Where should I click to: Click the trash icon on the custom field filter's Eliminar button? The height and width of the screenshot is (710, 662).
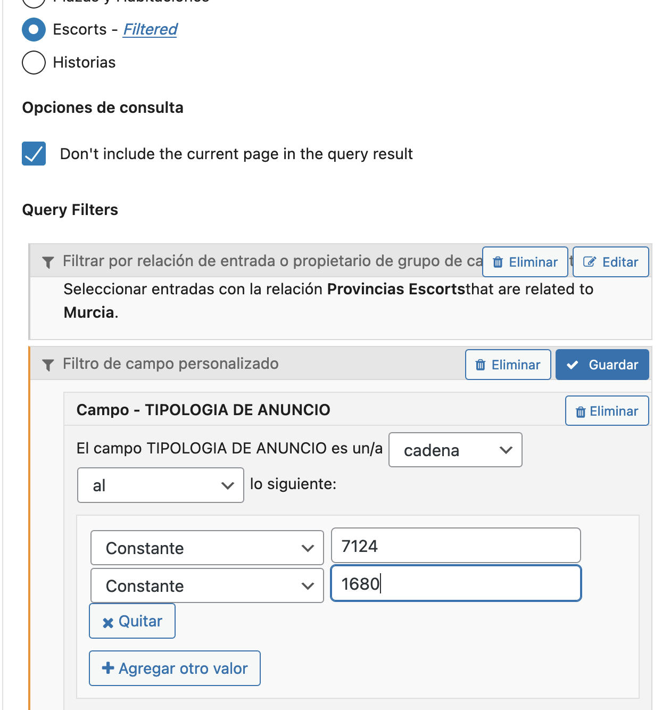pos(481,365)
